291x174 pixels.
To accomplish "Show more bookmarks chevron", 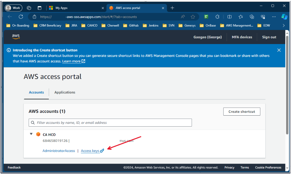I will 284,26.
